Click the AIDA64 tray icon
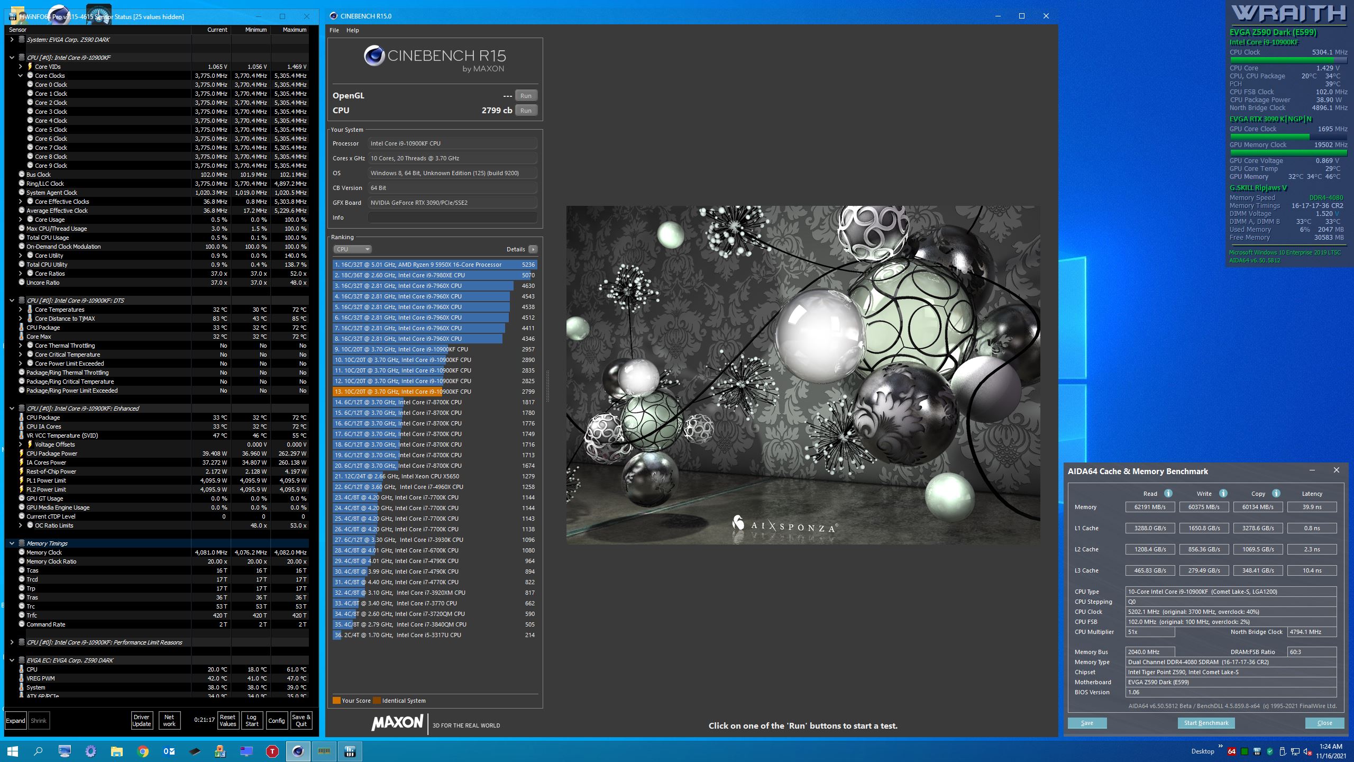Viewport: 1354px width, 762px height. point(1231,751)
